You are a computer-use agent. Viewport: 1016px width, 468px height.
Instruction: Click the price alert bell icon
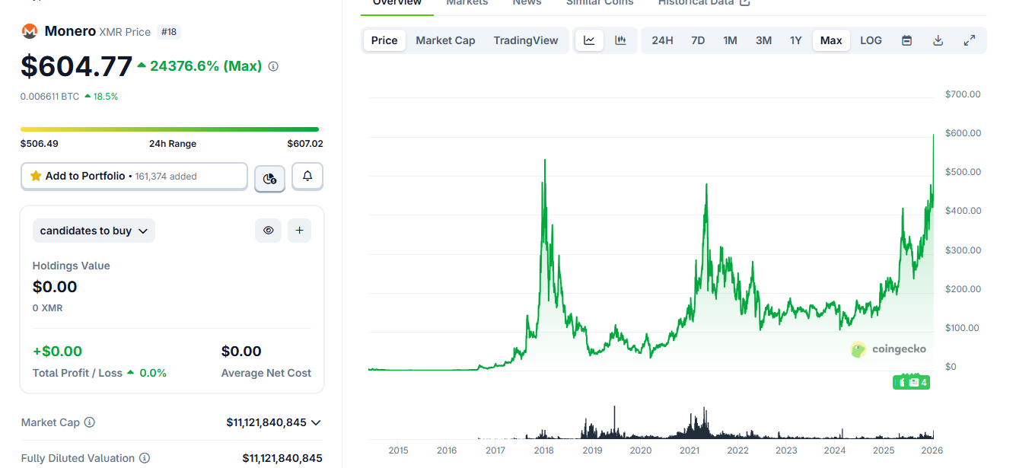point(307,176)
